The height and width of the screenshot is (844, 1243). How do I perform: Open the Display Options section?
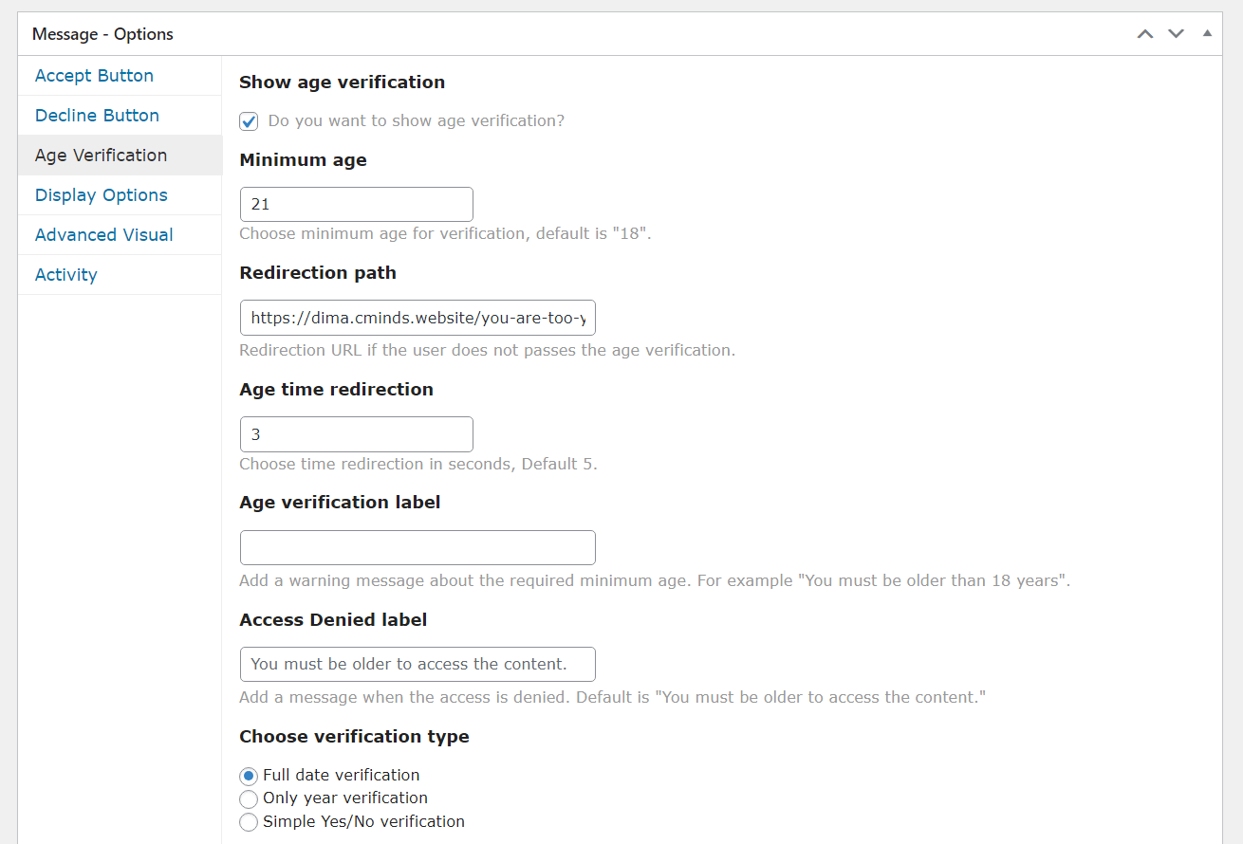pos(101,194)
